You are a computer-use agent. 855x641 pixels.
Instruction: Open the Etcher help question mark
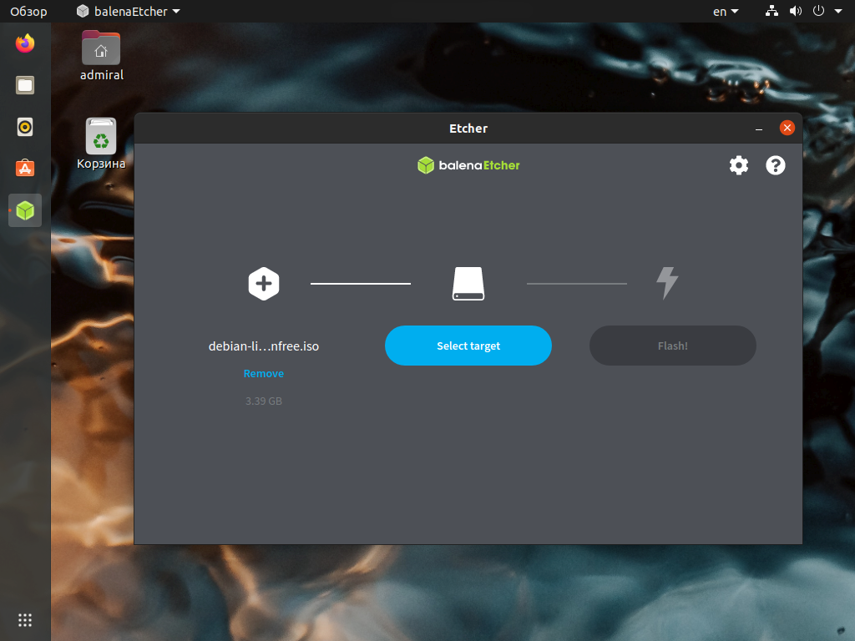776,165
